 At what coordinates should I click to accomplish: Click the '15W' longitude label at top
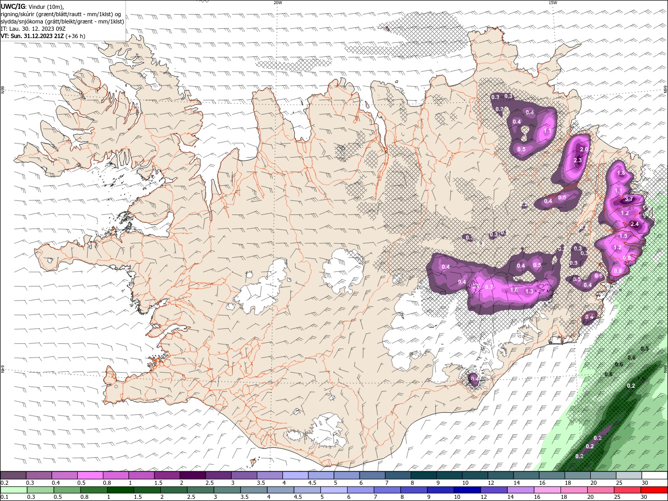point(553,3)
